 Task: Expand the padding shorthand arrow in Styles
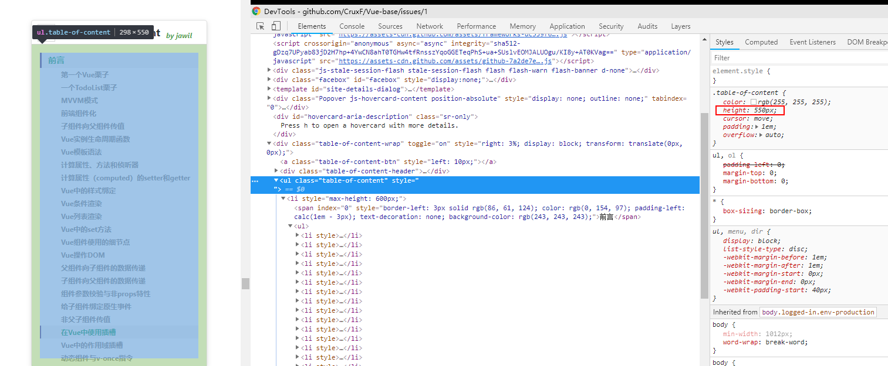click(x=757, y=127)
